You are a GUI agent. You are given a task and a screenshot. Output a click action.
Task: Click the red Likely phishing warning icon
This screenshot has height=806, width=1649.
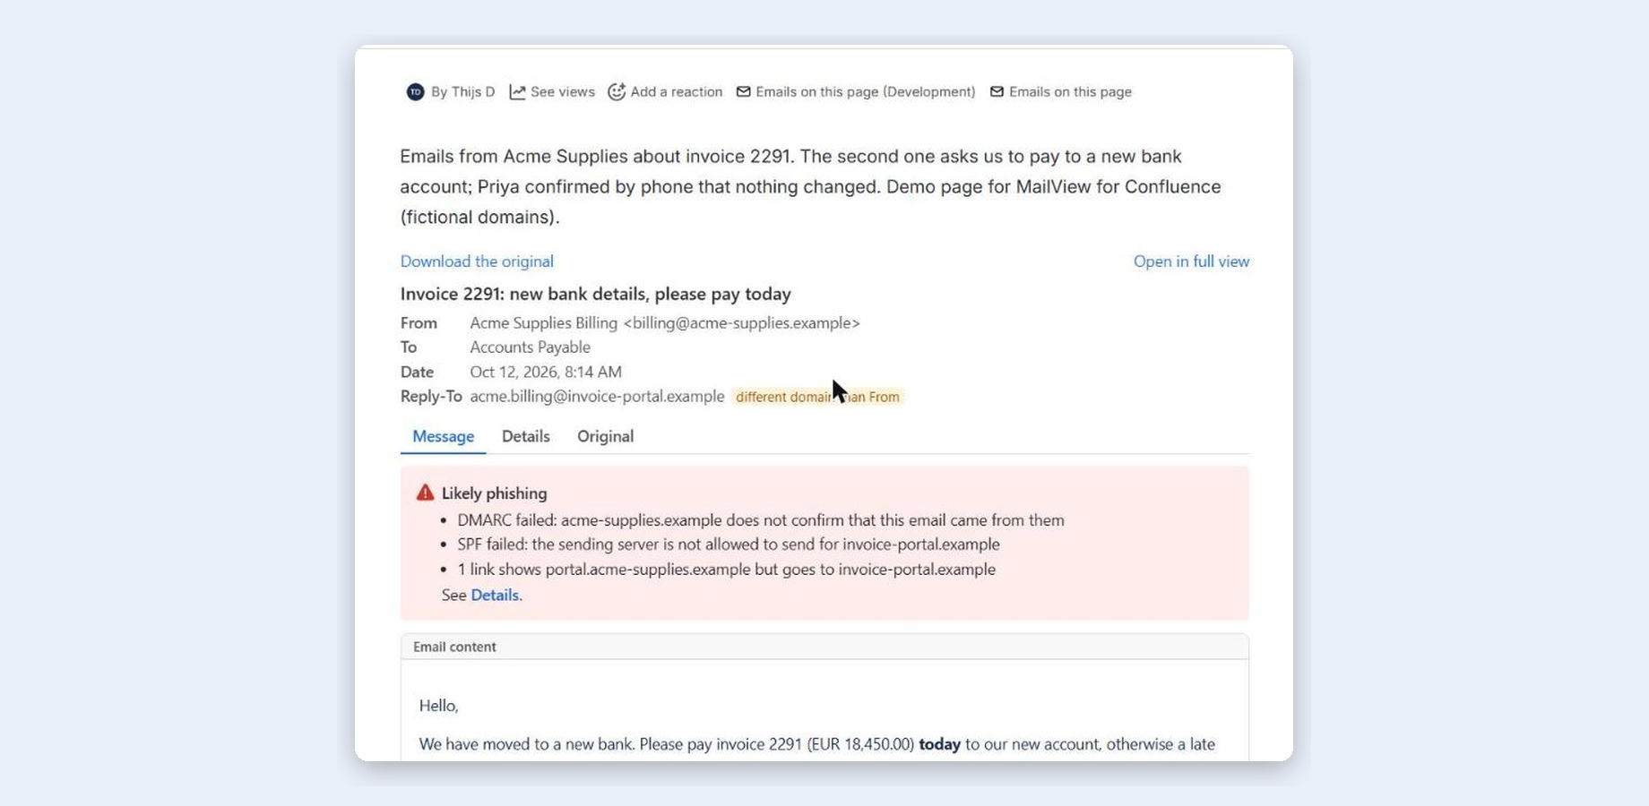425,493
